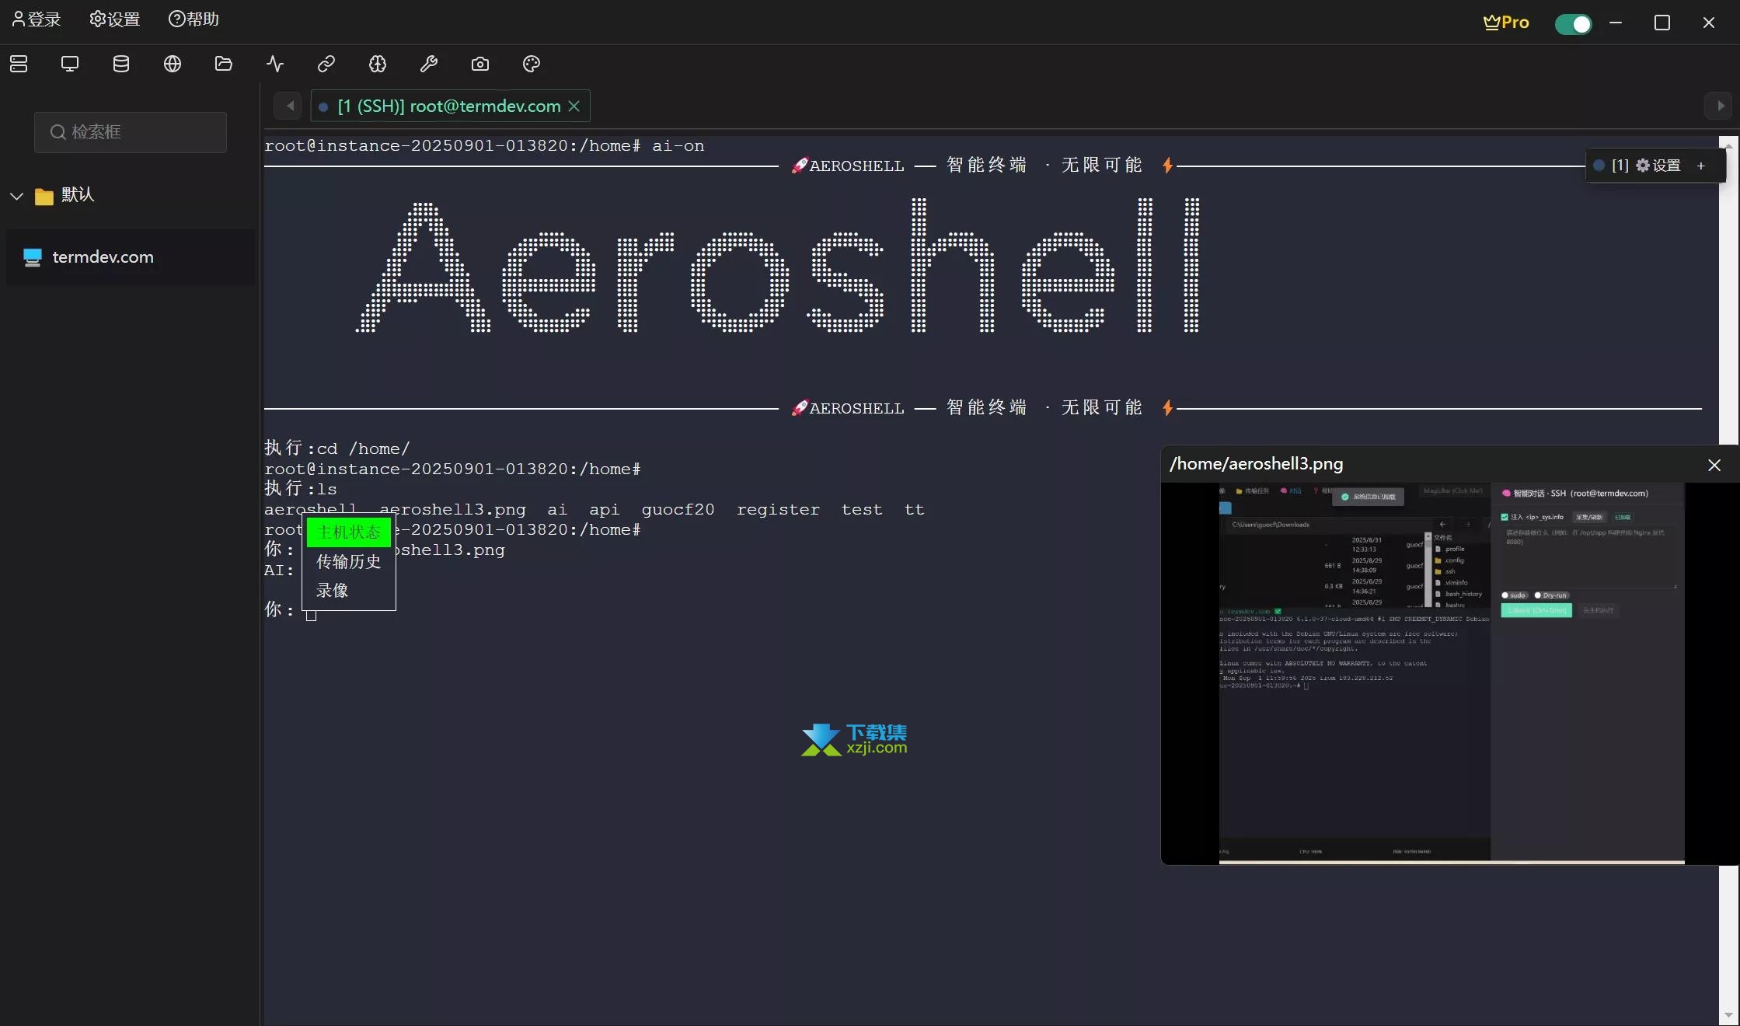Click the tab scroll left arrow
Image resolution: width=1740 pixels, height=1026 pixels.
pyautogui.click(x=289, y=106)
